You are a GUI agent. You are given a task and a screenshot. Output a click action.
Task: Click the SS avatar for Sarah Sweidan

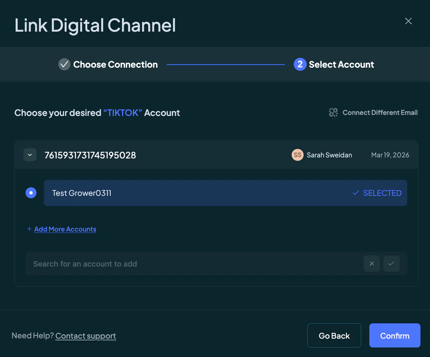pos(297,155)
